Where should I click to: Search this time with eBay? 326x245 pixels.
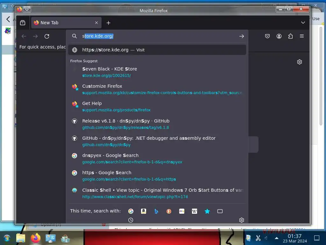point(182,211)
